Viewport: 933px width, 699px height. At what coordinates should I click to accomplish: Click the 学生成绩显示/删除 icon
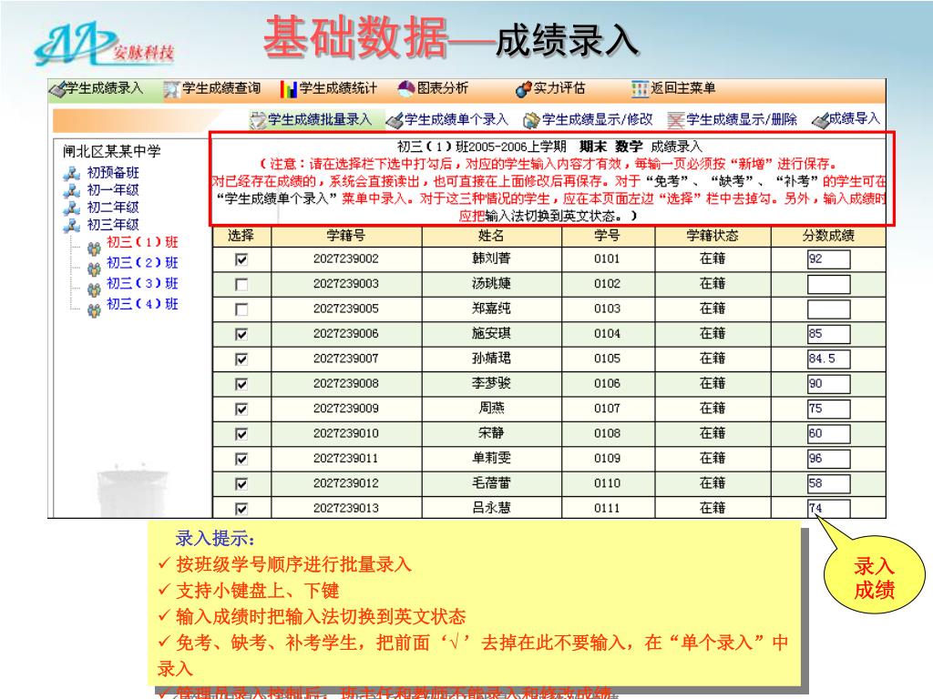[676, 120]
